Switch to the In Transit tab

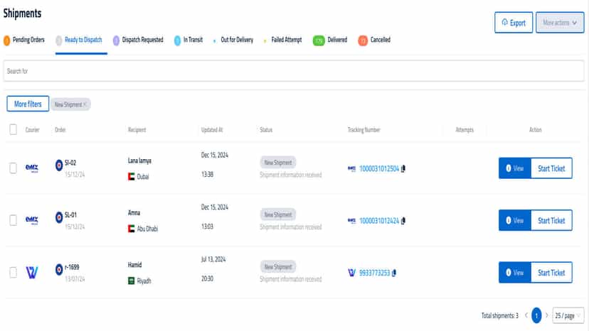[x=189, y=40]
